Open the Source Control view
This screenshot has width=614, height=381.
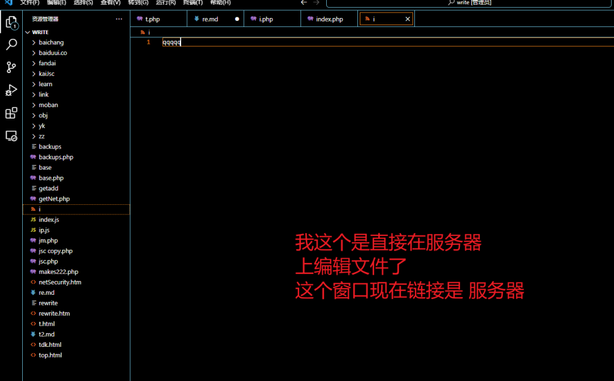pos(11,67)
